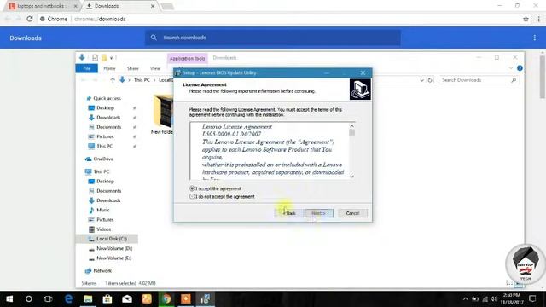
Task: Open Chrome browser main menu
Action: [539, 19]
